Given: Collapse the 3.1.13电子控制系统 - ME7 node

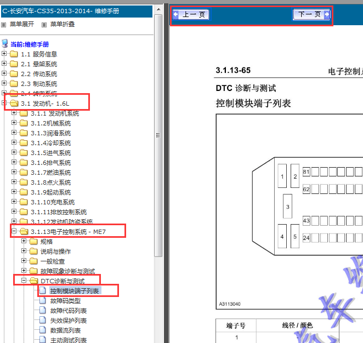Looking at the screenshot, I should coord(14,231).
